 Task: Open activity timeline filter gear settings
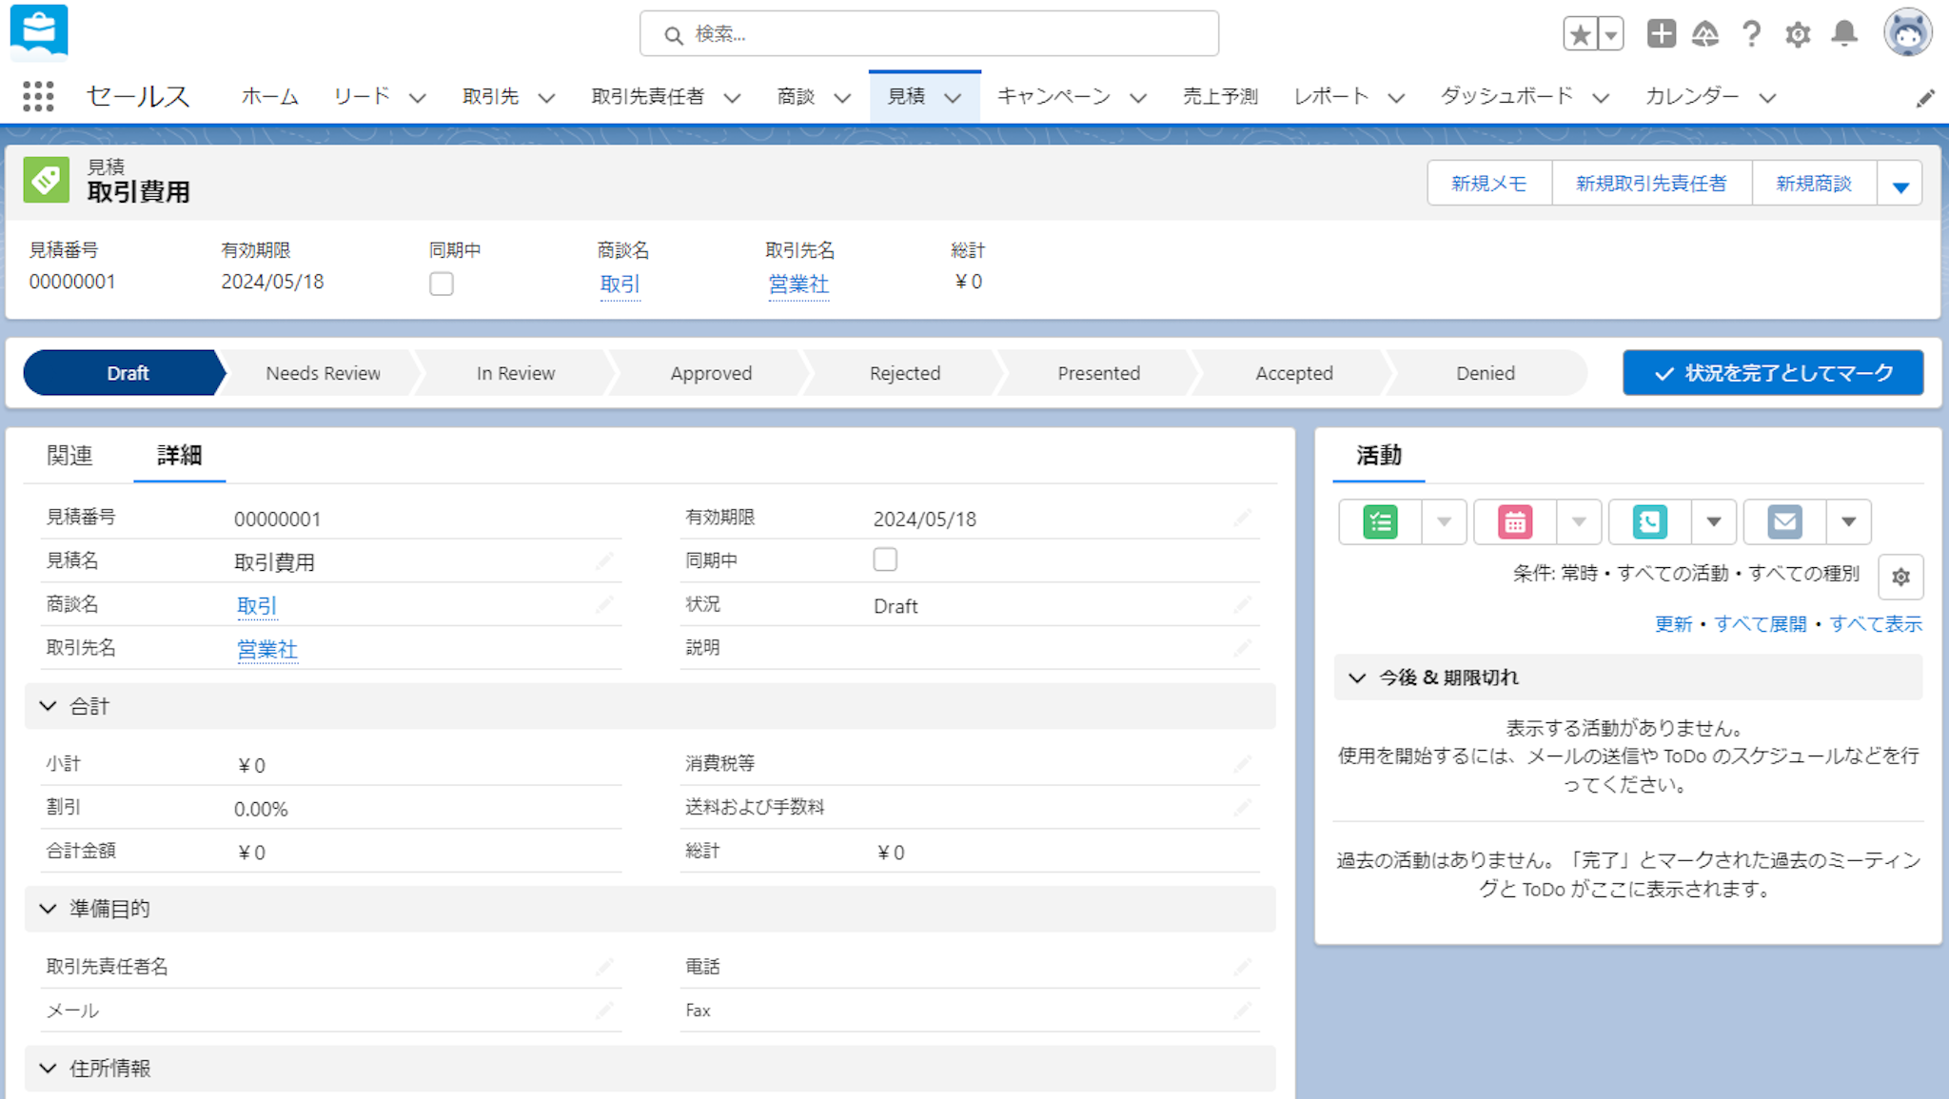click(1900, 577)
